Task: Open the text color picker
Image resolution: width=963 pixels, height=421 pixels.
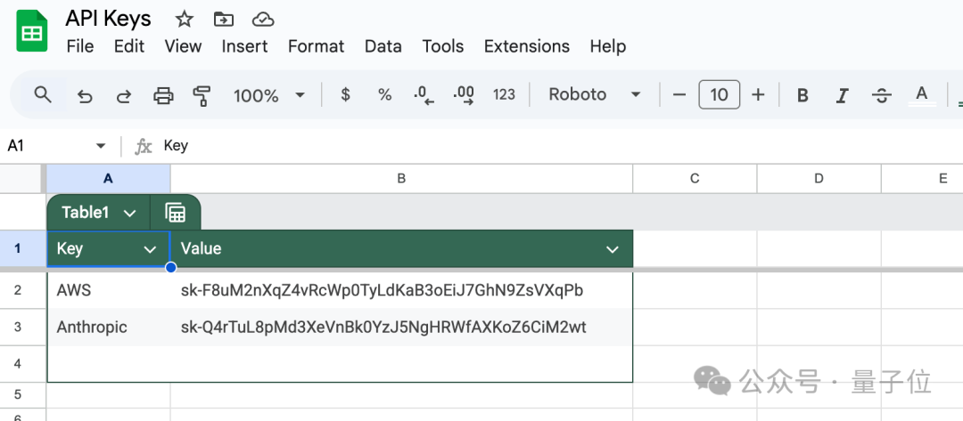Action: tap(922, 95)
